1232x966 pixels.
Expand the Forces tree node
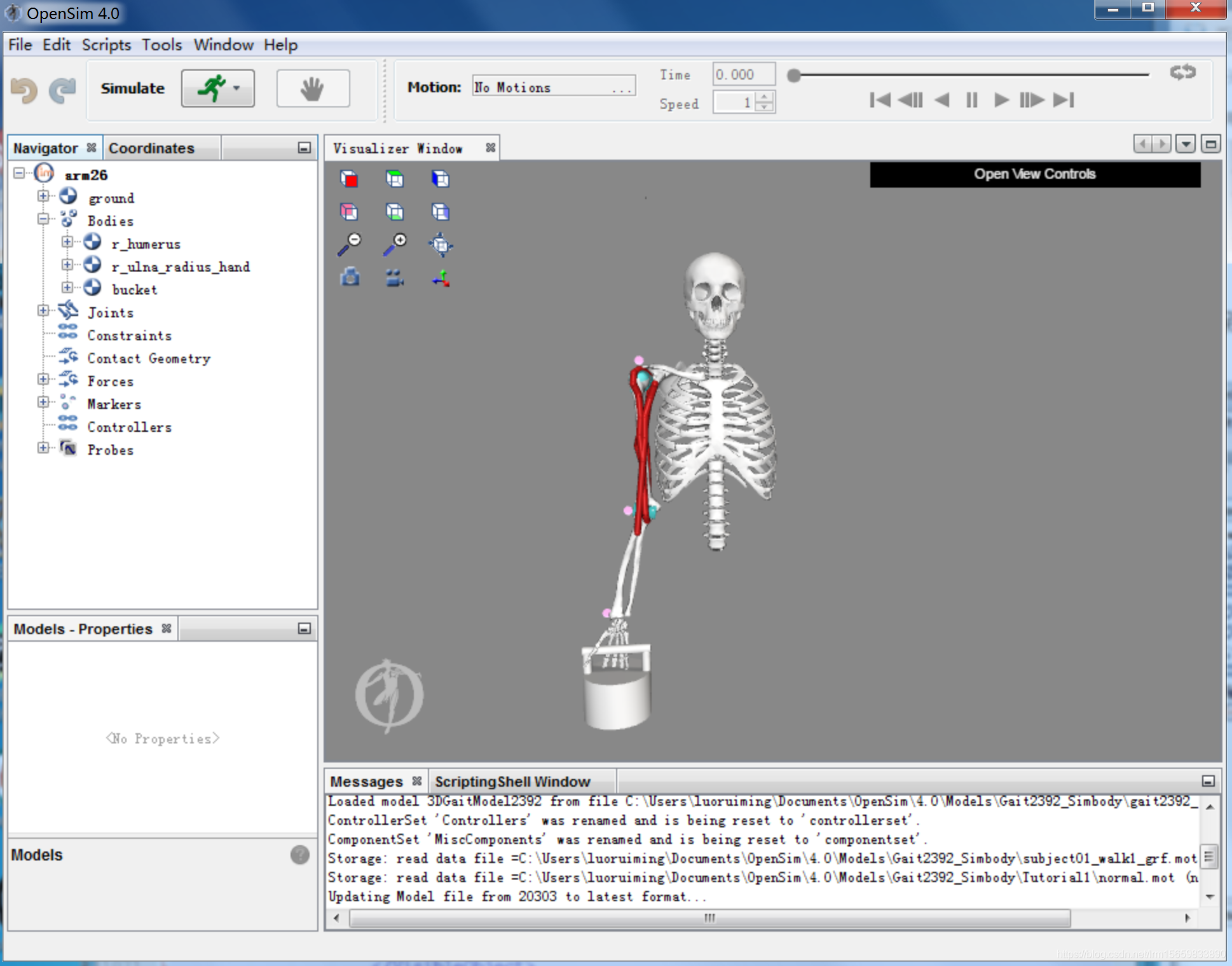(x=43, y=378)
